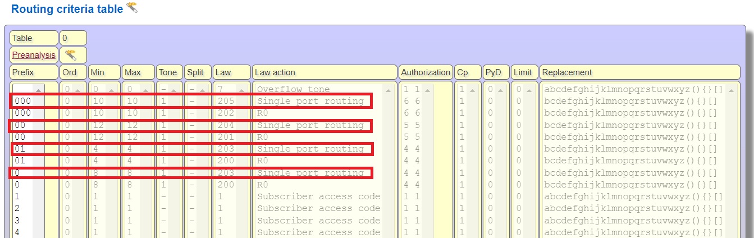754x238 pixels.
Task: Click the Split column header
Action: pos(198,72)
